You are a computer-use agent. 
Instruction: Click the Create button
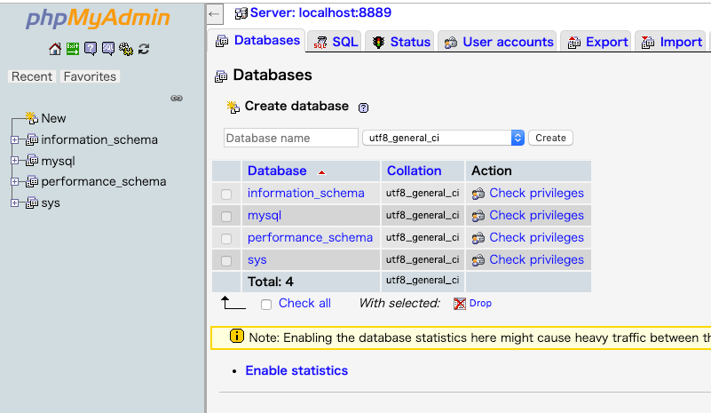click(x=550, y=138)
